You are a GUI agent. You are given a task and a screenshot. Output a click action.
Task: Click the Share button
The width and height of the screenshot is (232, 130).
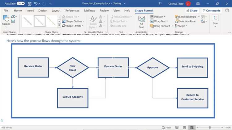pos(192,10)
